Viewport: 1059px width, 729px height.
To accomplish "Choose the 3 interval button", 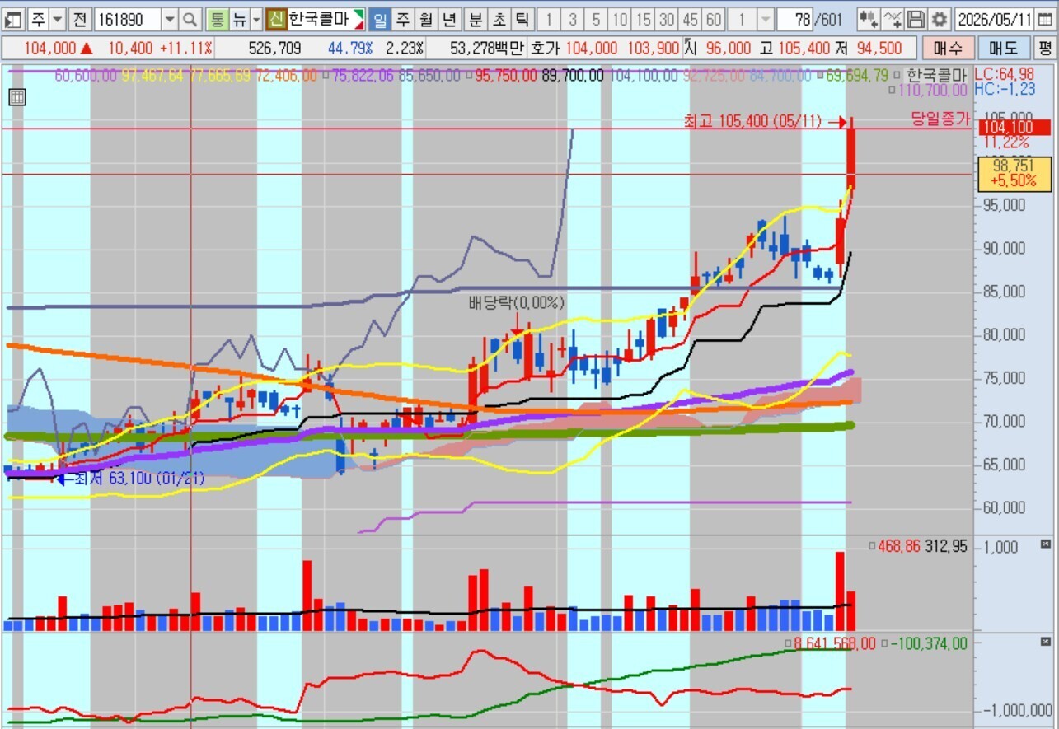I will 573,19.
